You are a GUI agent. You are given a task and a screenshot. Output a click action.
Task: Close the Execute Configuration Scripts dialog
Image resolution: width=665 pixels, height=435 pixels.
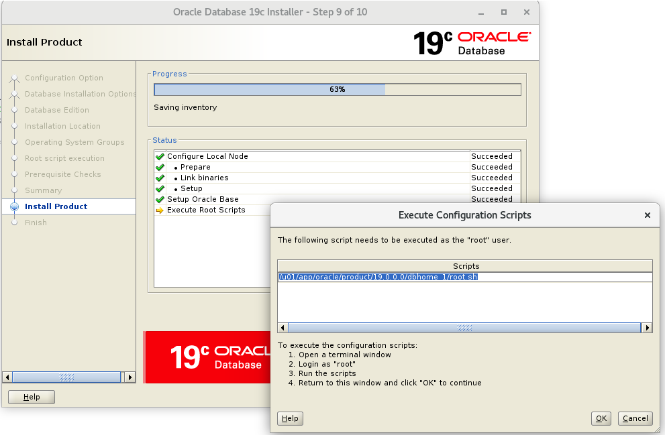[647, 215]
